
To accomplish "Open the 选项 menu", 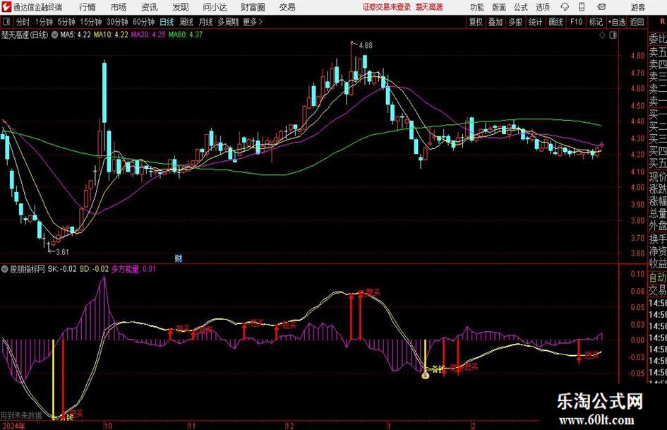I will tap(542, 7).
